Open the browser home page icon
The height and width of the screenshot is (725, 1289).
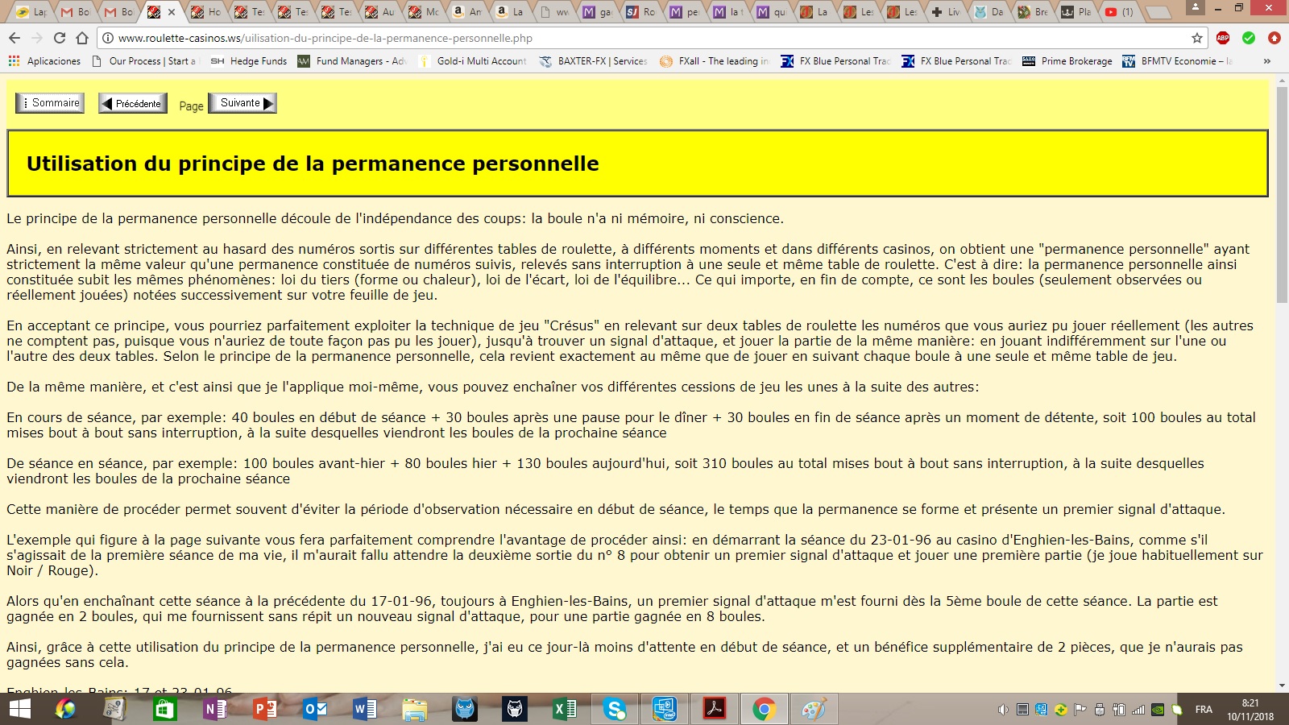click(x=82, y=38)
